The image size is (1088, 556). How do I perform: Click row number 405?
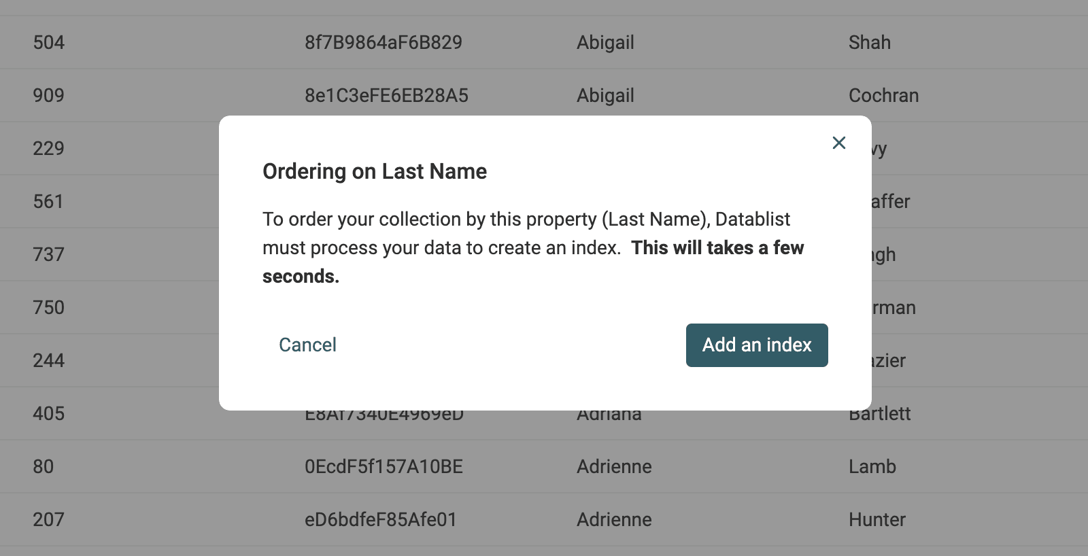tap(49, 414)
